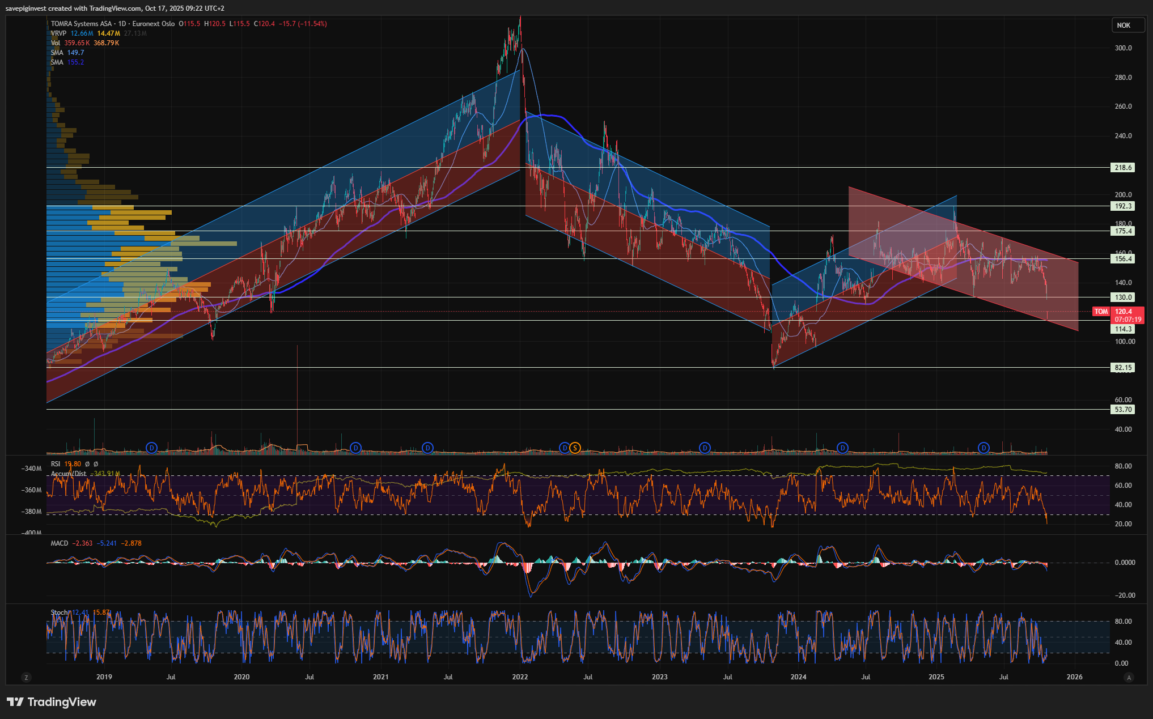The width and height of the screenshot is (1153, 719).
Task: Click the dividend 'D' marker in 2025
Action: click(x=984, y=448)
